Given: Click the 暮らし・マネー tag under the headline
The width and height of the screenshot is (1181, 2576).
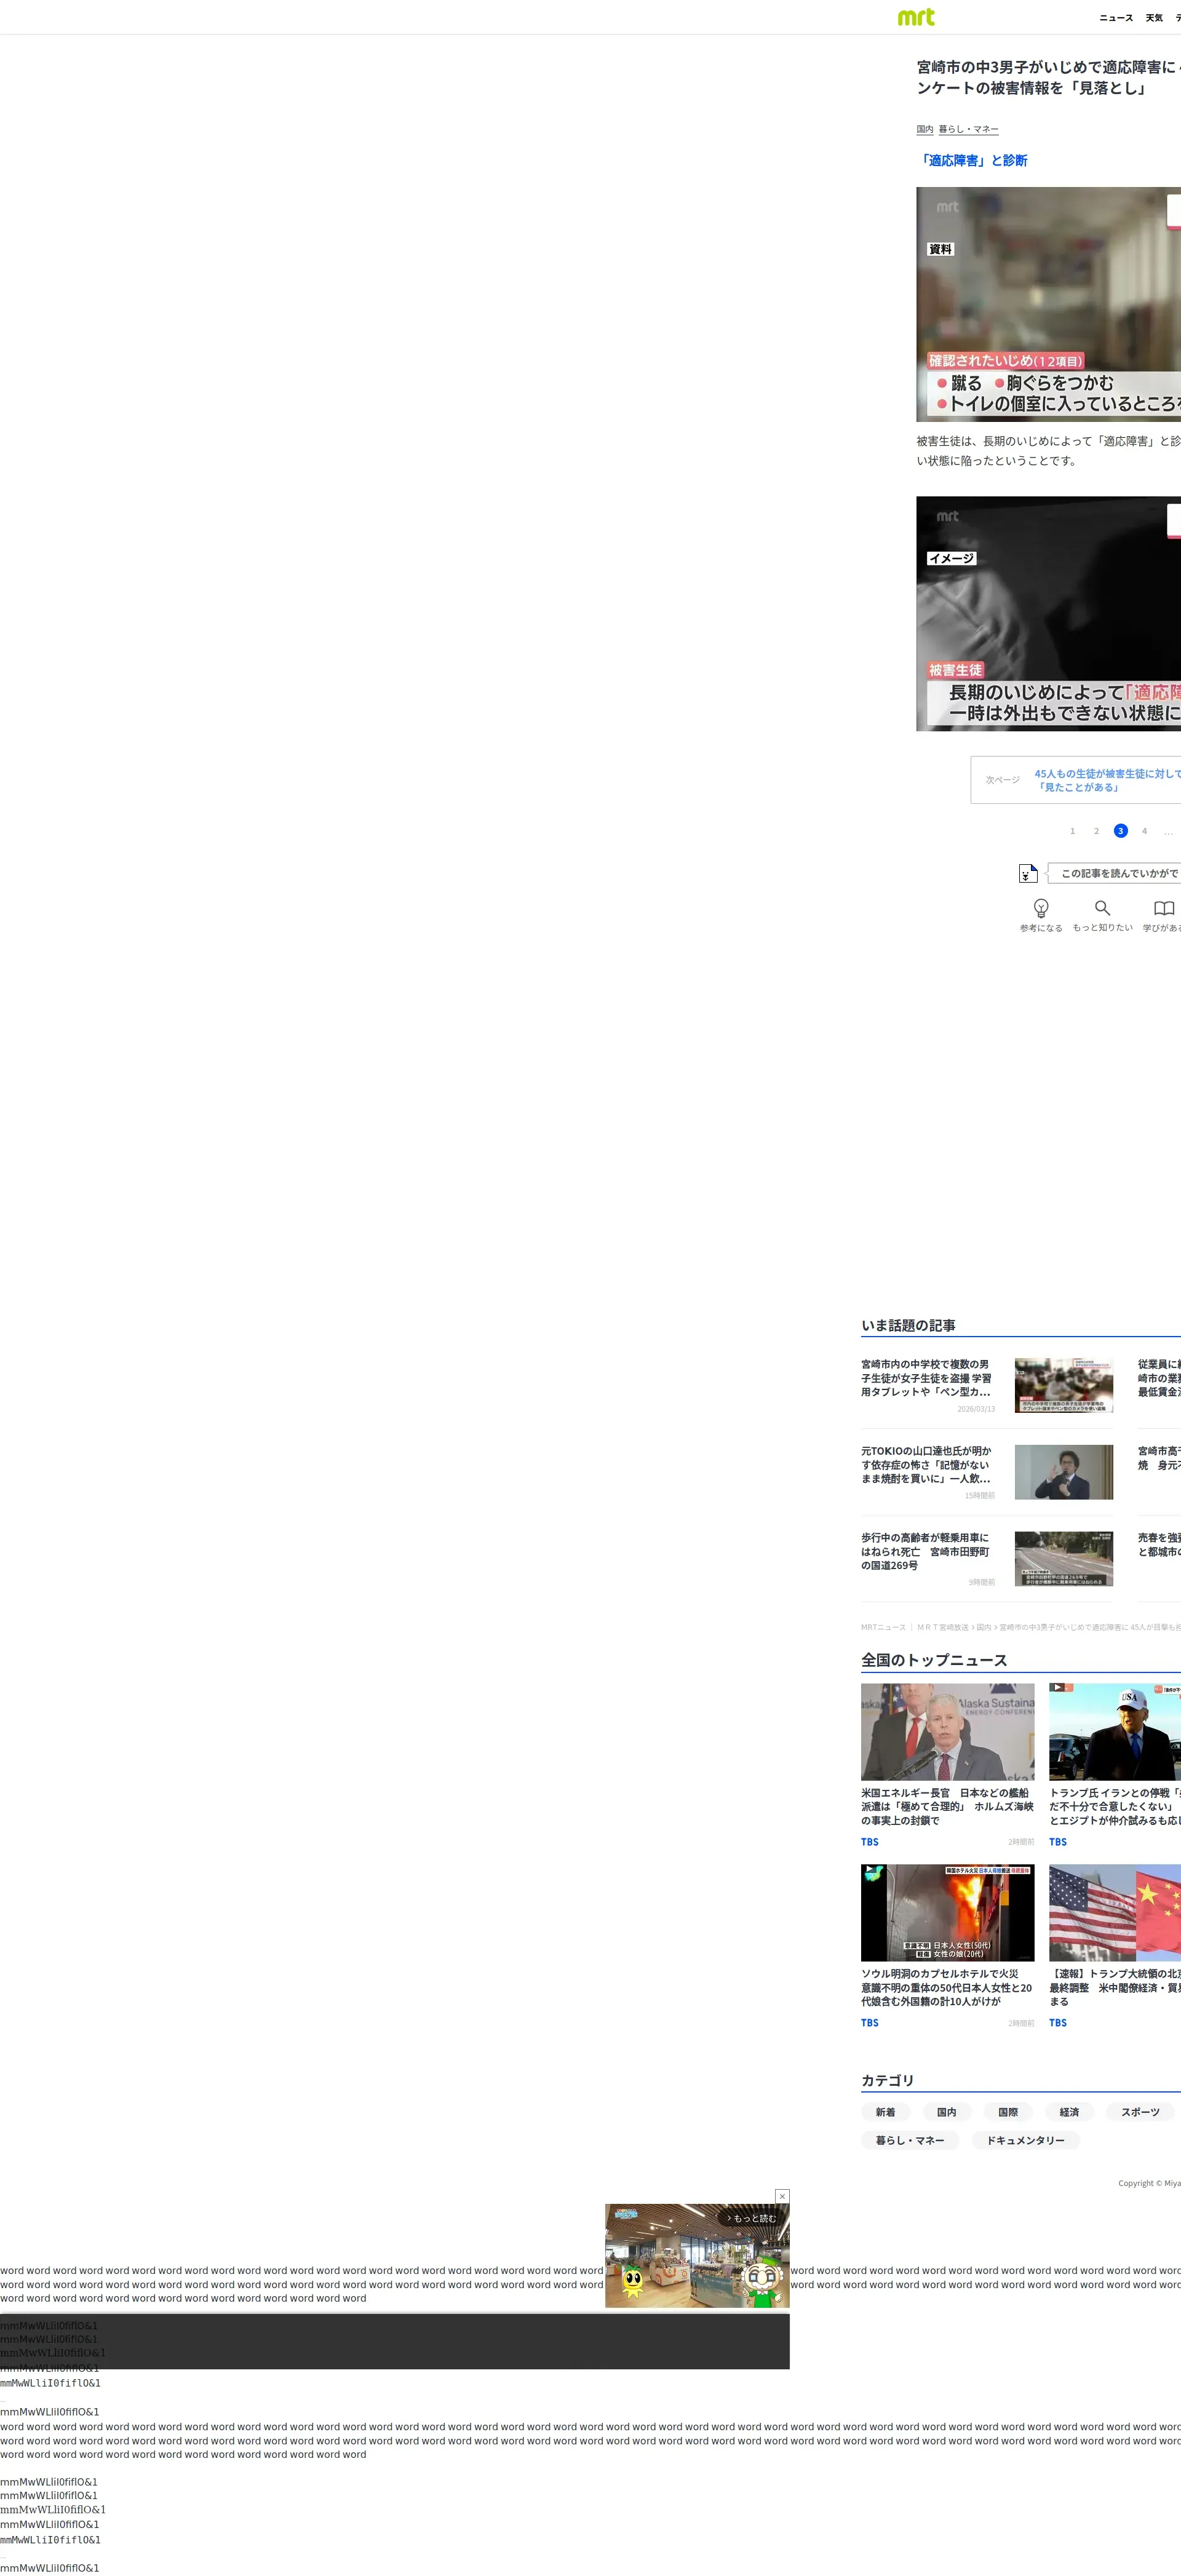Looking at the screenshot, I should (x=968, y=129).
